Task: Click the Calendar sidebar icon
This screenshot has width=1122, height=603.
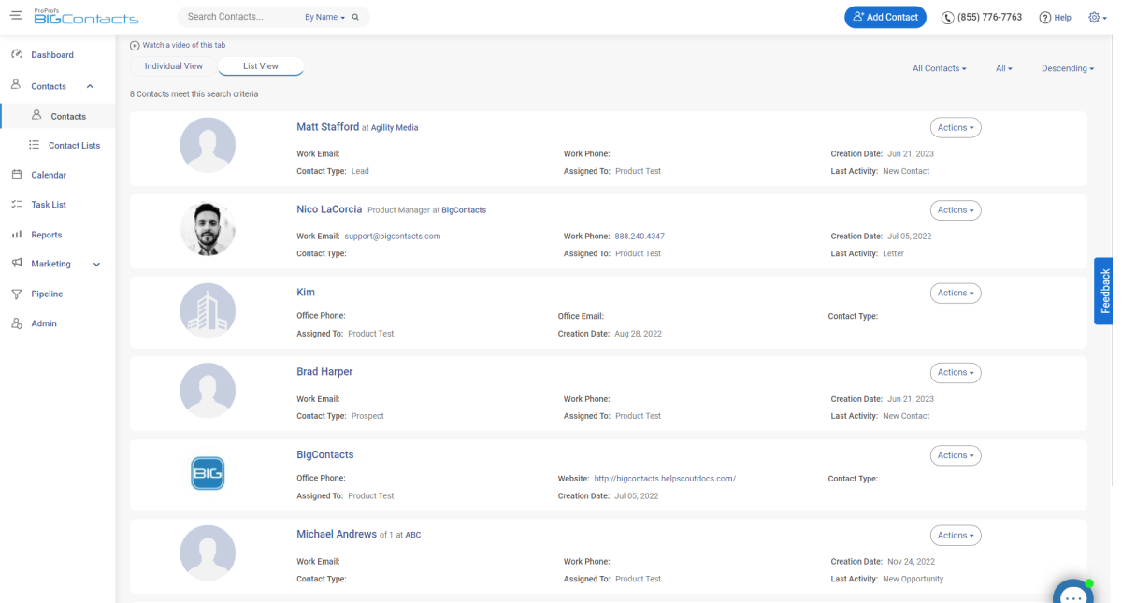Action: [17, 175]
